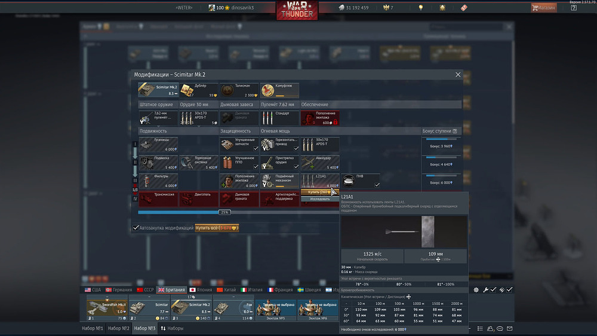The width and height of the screenshot is (597, 336).
Task: Click the Бонус ступени help question icon
Action: coord(454,131)
